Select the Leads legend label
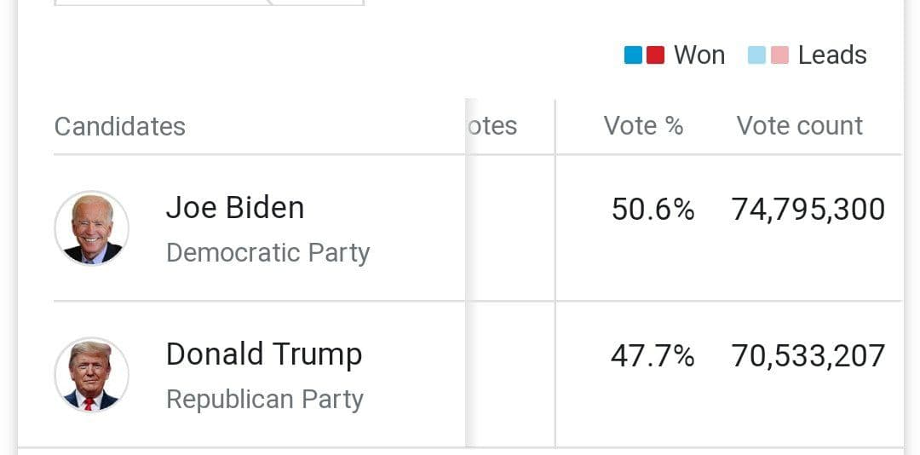This screenshot has height=455, width=920. click(831, 55)
